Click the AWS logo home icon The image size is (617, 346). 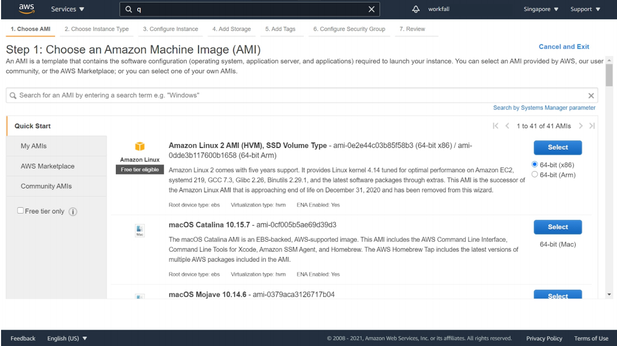(26, 8)
